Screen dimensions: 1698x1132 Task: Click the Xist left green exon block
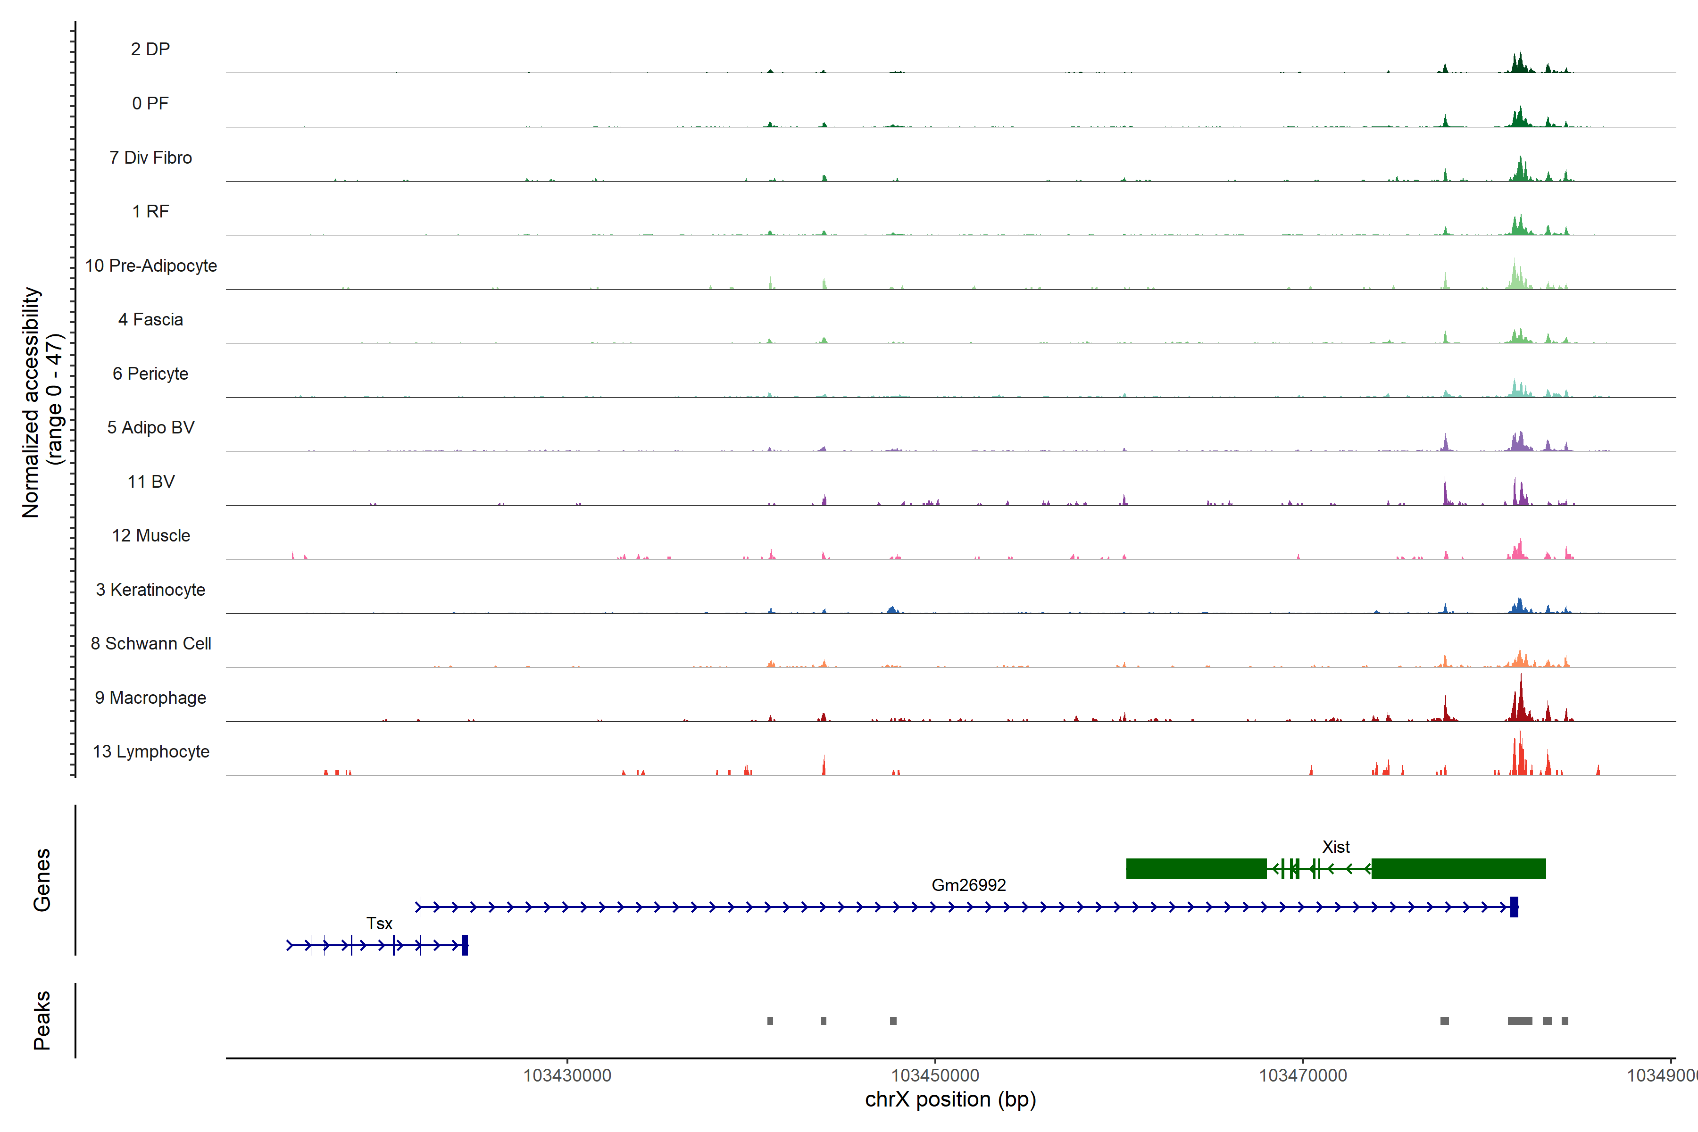click(1196, 868)
